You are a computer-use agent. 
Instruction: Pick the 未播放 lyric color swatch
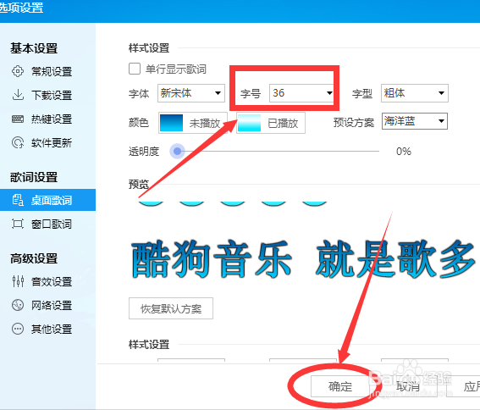[171, 123]
